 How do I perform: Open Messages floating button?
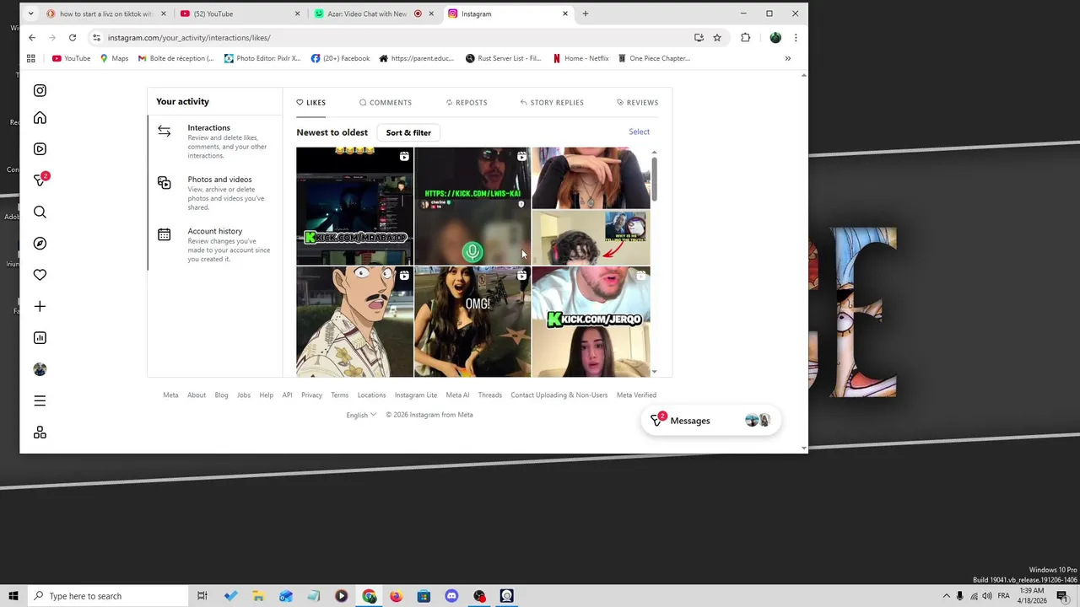pos(710,421)
